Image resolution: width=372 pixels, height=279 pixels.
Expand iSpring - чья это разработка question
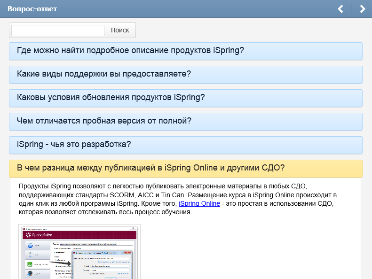186,145
